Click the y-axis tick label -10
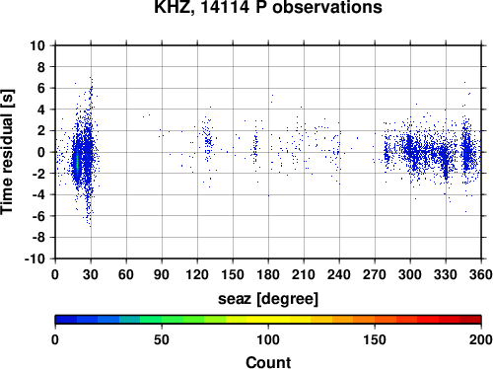Screen dimensions: 493x369 35,258
